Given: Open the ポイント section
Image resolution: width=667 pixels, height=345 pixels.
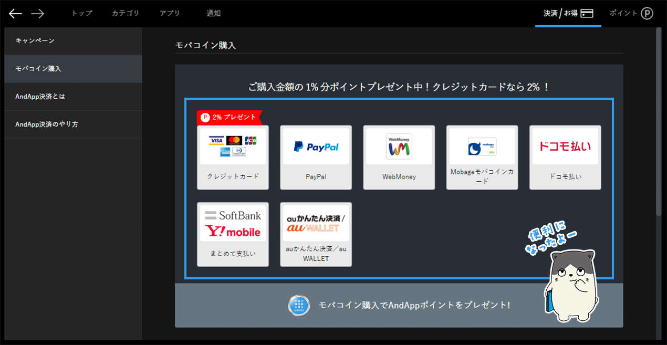Looking at the screenshot, I should click(631, 14).
